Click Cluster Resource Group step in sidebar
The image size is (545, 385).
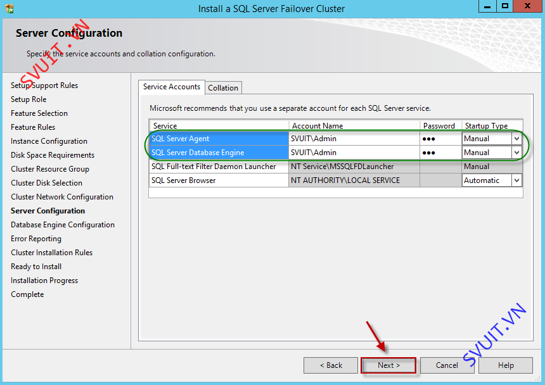[50, 168]
